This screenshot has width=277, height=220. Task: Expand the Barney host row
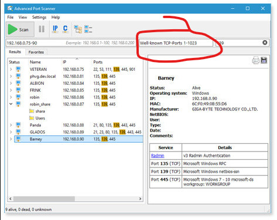coord(11,139)
